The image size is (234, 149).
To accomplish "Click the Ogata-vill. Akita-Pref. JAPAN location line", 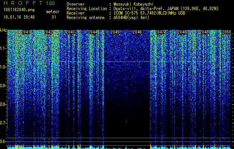I will point(166,9).
